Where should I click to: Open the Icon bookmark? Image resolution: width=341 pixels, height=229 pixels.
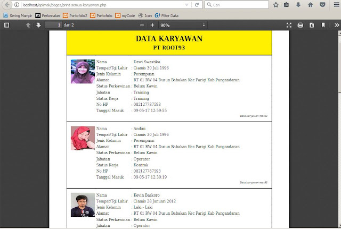click(x=145, y=15)
